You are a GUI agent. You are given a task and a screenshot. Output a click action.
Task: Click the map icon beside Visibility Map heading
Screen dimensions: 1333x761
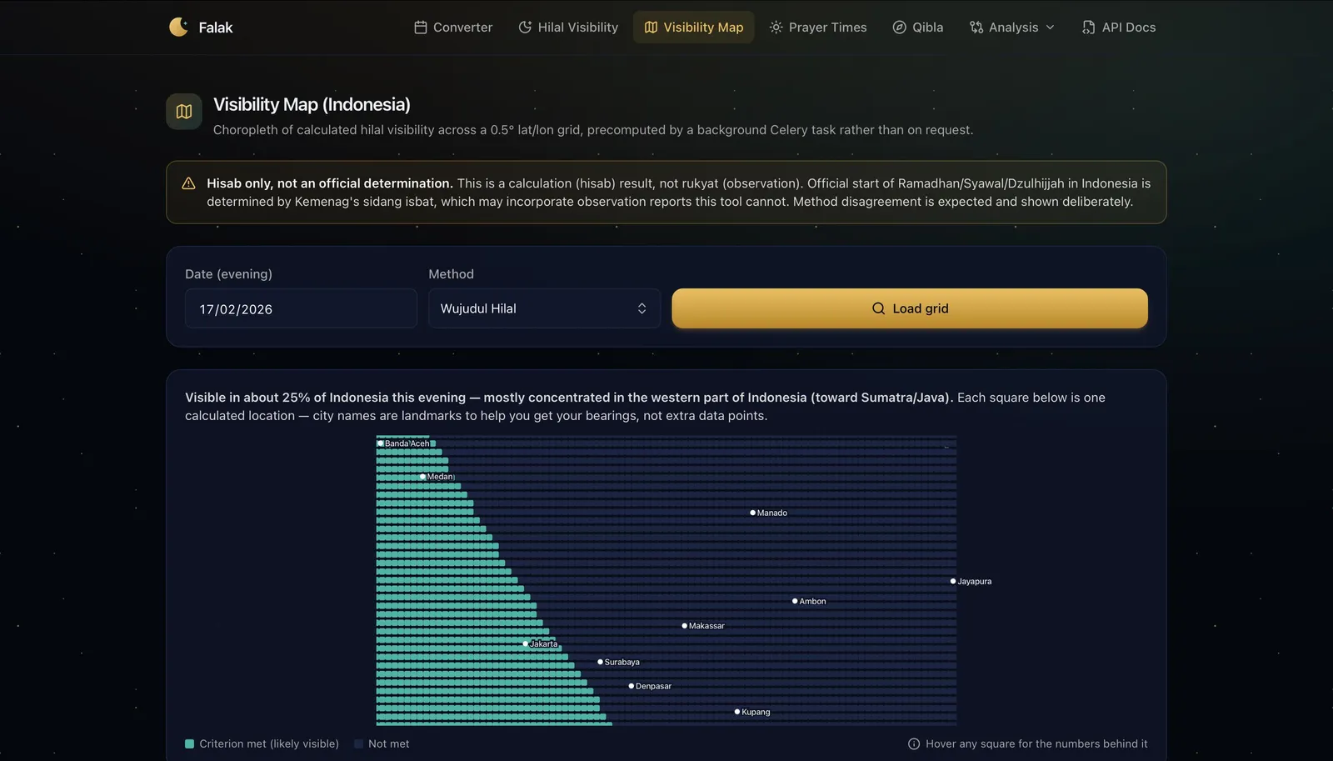[x=184, y=112]
